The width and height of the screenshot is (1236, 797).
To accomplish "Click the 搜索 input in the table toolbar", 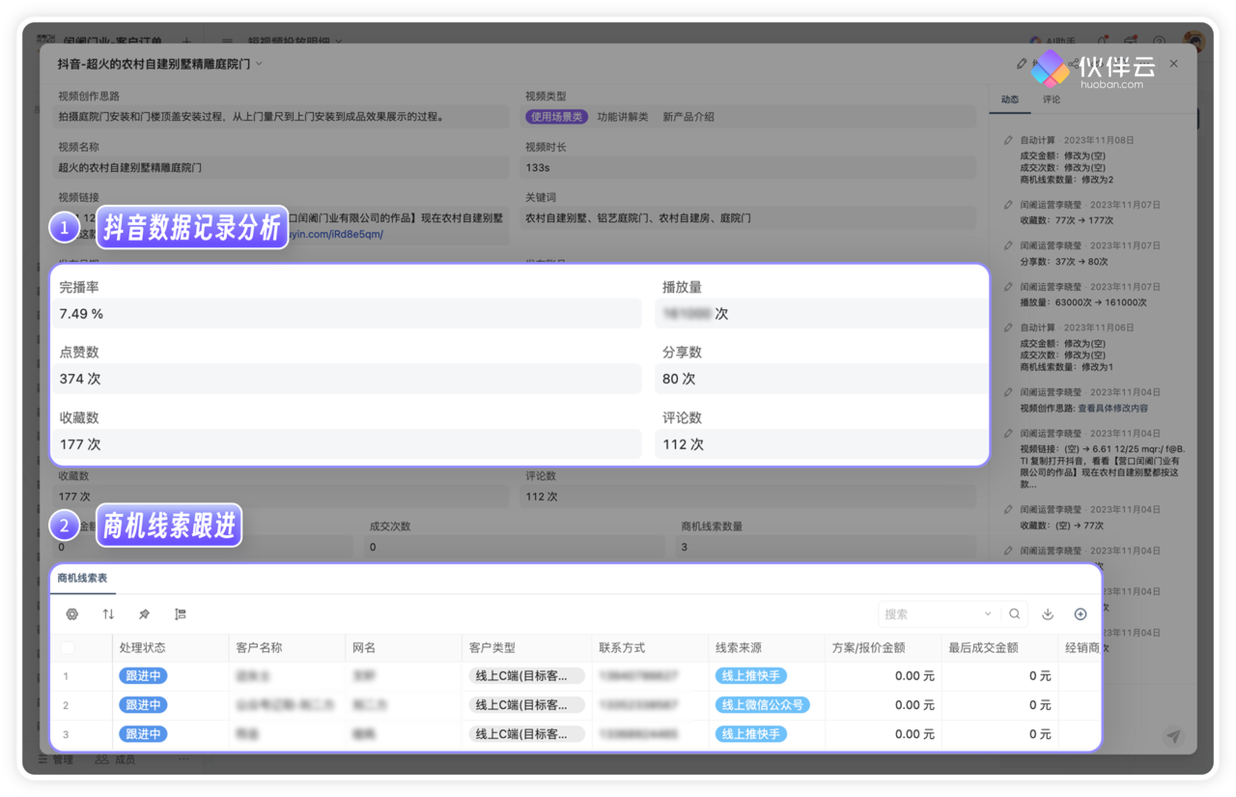I will [931, 614].
